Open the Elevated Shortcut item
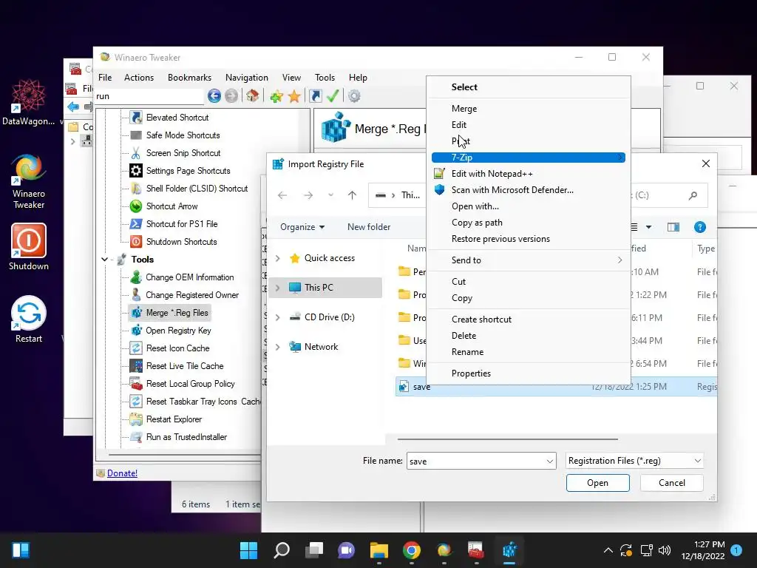The height and width of the screenshot is (568, 757). pyautogui.click(x=177, y=118)
